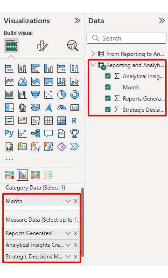Remove Analytical Insights Cre... measure
The width and height of the screenshot is (168, 278).
(76, 245)
